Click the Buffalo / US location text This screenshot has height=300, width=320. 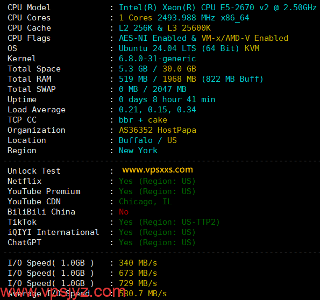pyautogui.click(x=148, y=140)
